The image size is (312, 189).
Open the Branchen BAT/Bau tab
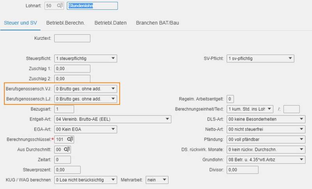[158, 23]
